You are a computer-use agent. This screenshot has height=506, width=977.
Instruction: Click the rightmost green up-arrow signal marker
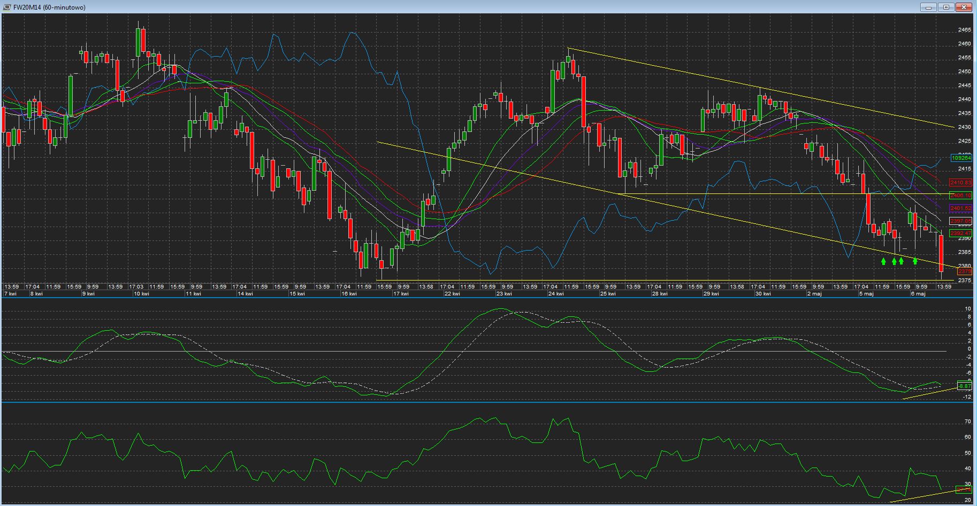pos(915,261)
